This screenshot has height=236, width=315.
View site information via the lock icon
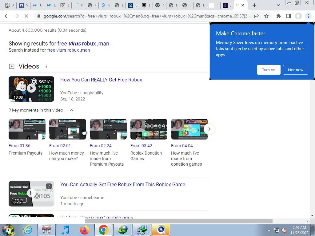coord(39,16)
